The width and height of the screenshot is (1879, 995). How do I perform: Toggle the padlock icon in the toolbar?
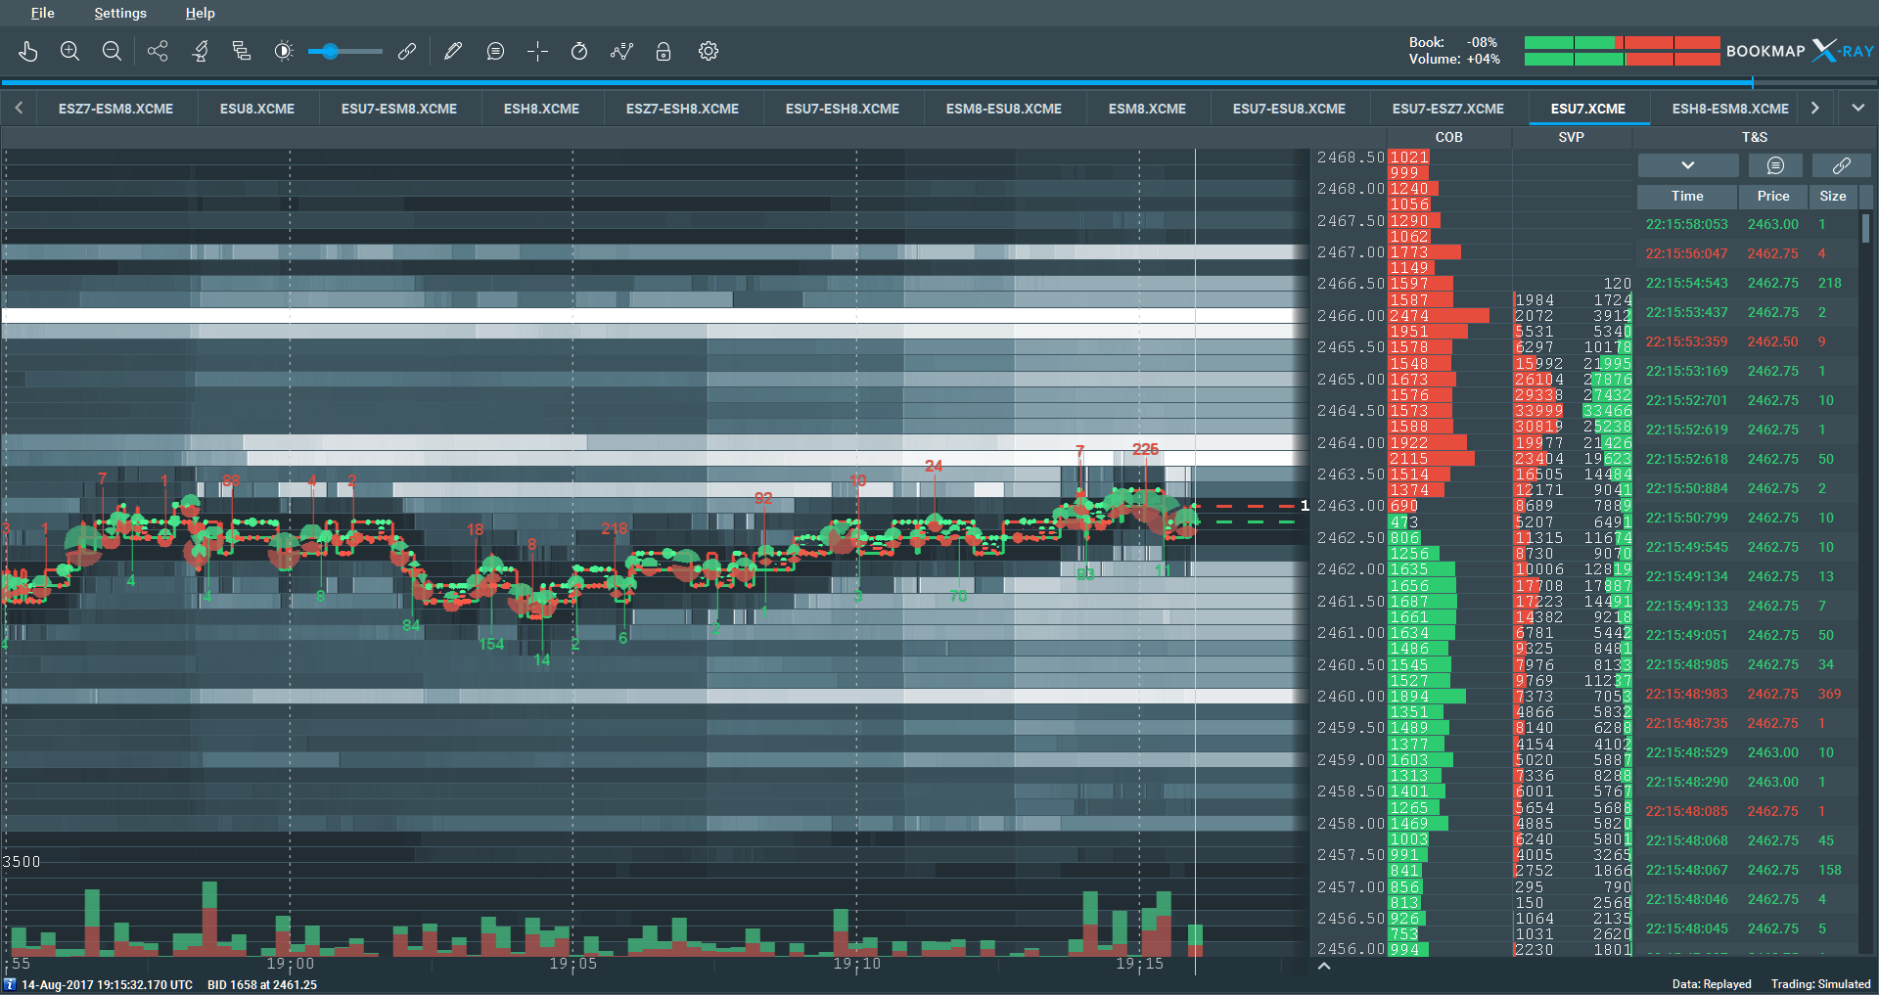tap(664, 52)
